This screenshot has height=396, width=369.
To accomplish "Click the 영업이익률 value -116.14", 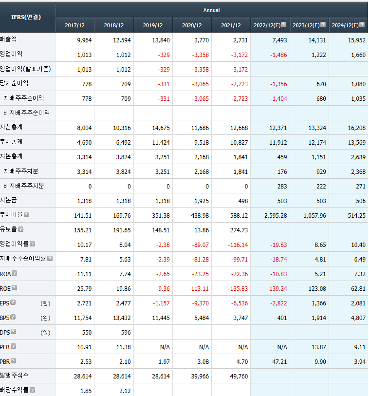I will [x=238, y=245].
